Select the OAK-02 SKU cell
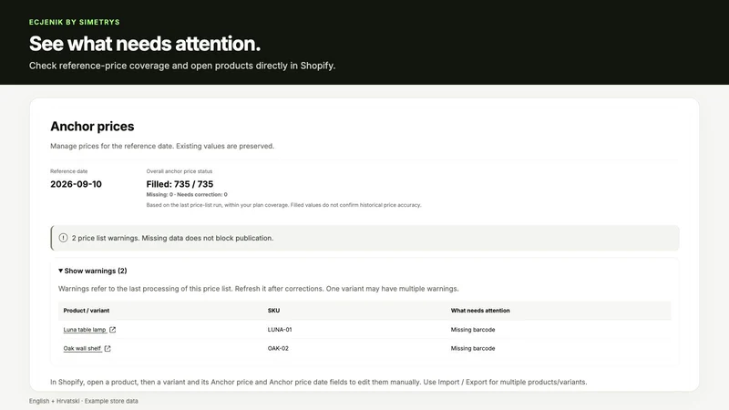Screen dimensions: 729x410 pyautogui.click(x=278, y=348)
